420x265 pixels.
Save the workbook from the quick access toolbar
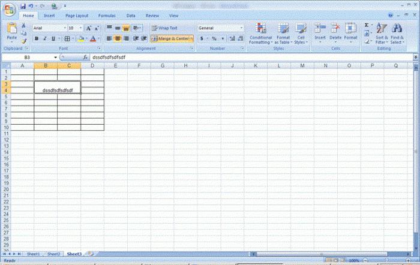click(x=23, y=6)
